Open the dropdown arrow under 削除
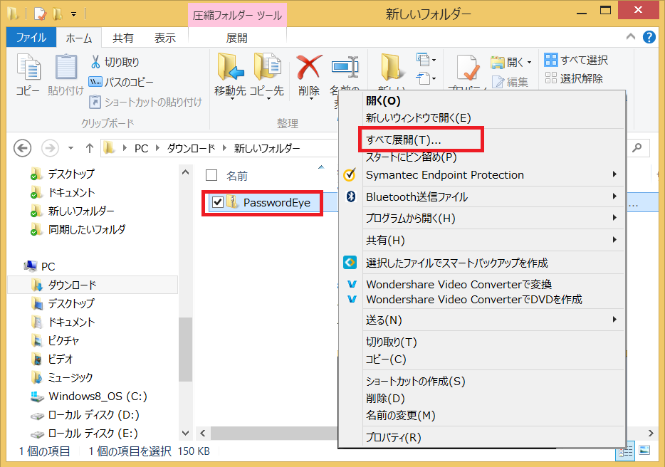Screen dimensions: 665x467 coord(311,99)
